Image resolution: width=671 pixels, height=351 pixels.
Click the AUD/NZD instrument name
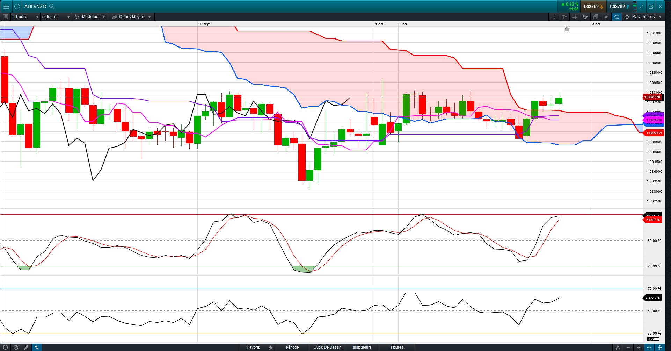point(35,7)
